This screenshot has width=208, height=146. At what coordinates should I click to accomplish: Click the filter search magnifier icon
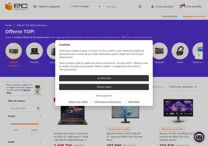(38, 108)
